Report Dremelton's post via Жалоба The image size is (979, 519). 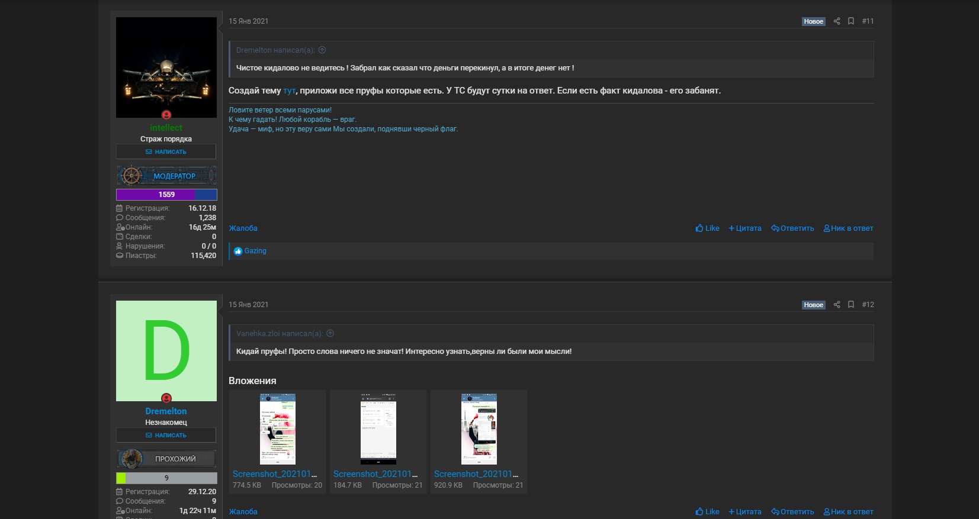point(243,512)
